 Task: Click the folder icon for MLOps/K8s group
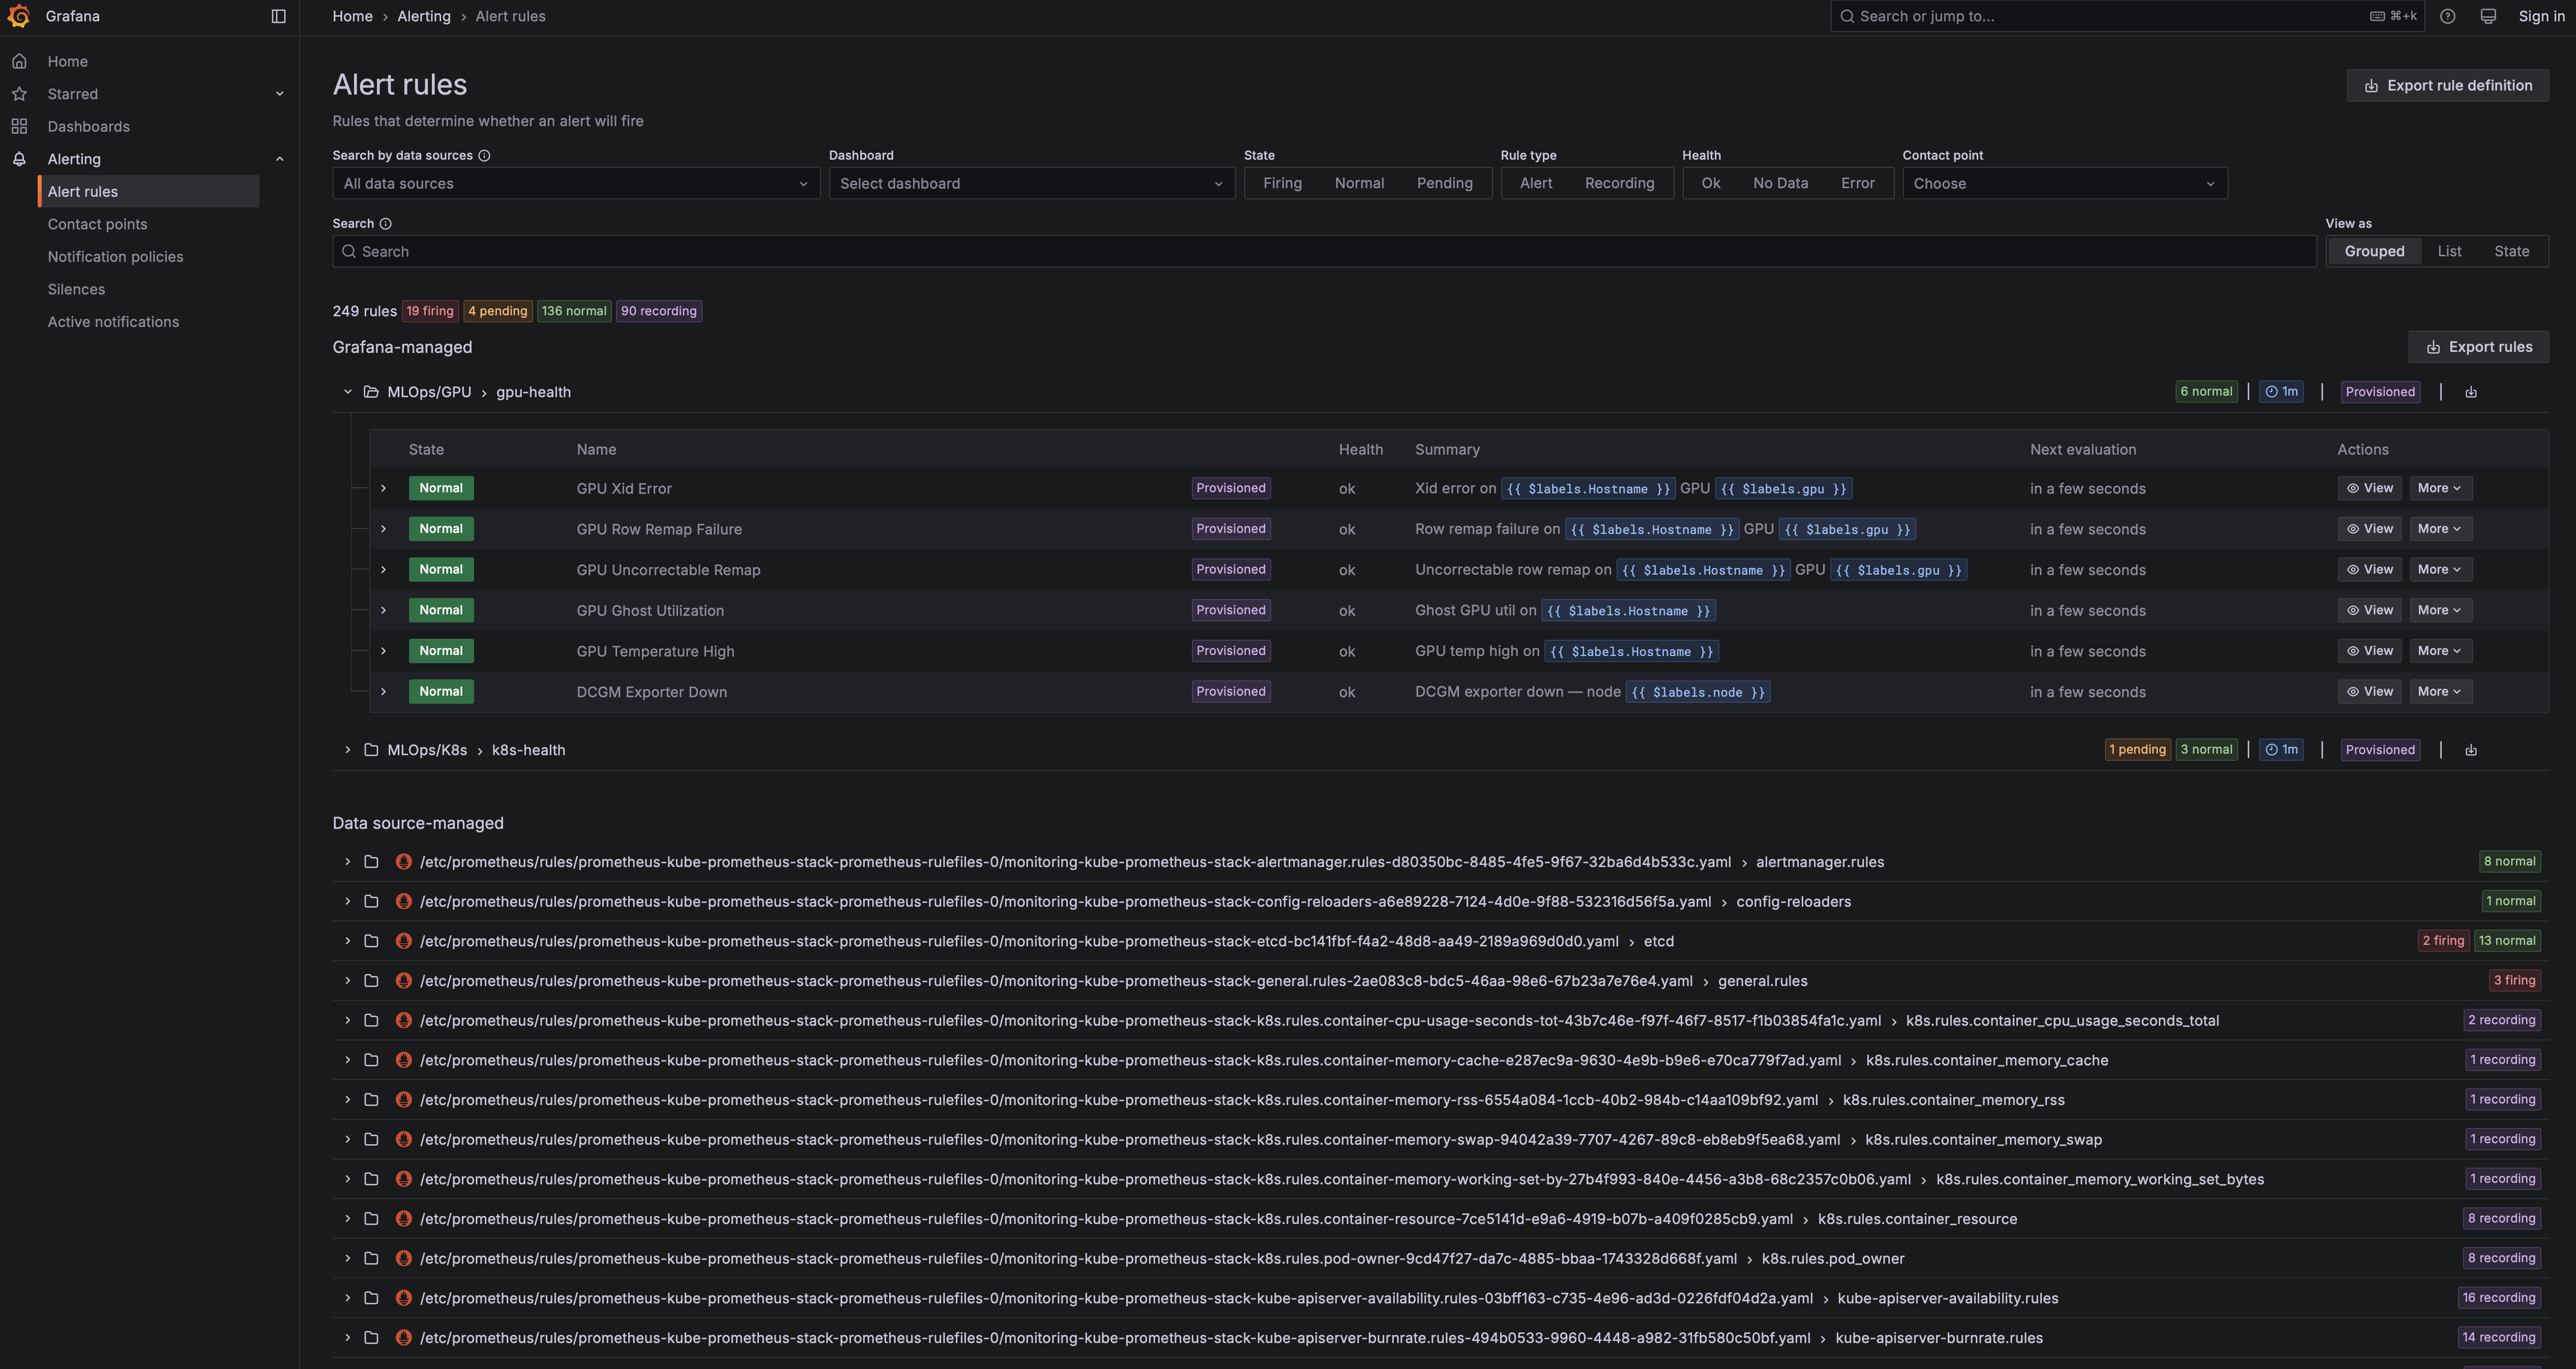(x=371, y=750)
